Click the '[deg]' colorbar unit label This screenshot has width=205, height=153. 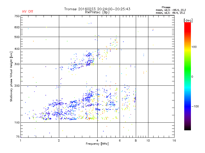coord(188,20)
